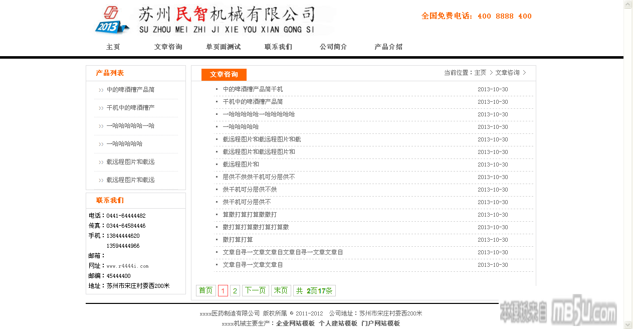Image resolution: width=633 pixels, height=329 pixels.
Task: Open article 中的啤酒糟产品简干机
Action: [253, 89]
